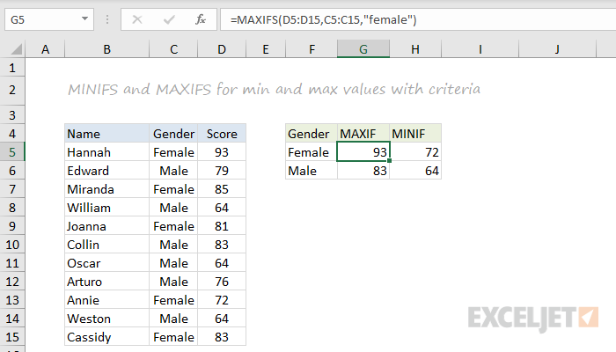
Task: Click 'Gender' header in column F
Action: [x=312, y=134]
